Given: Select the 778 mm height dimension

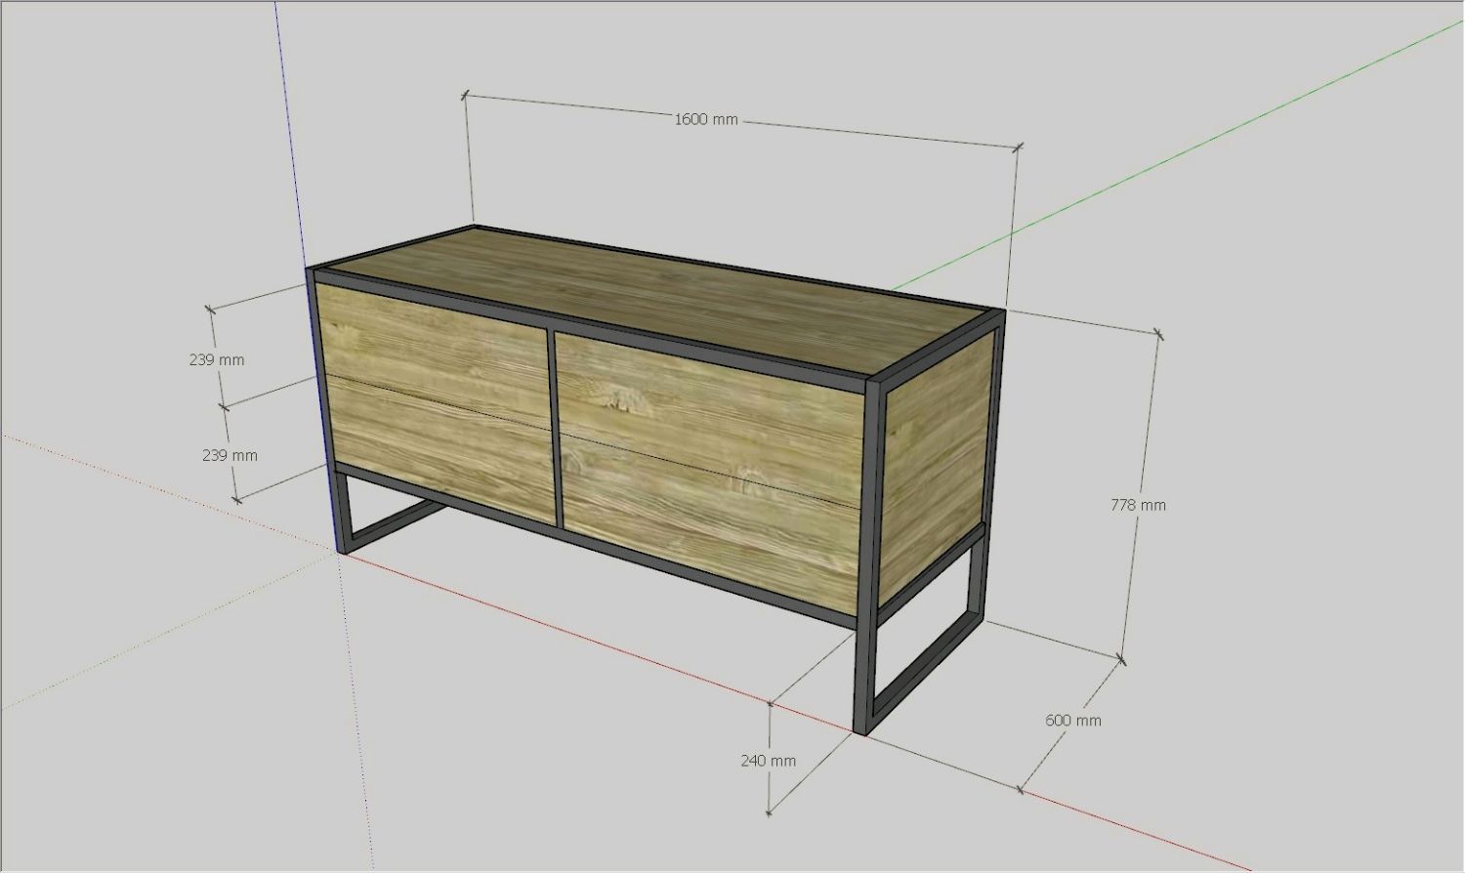Looking at the screenshot, I should [1138, 505].
